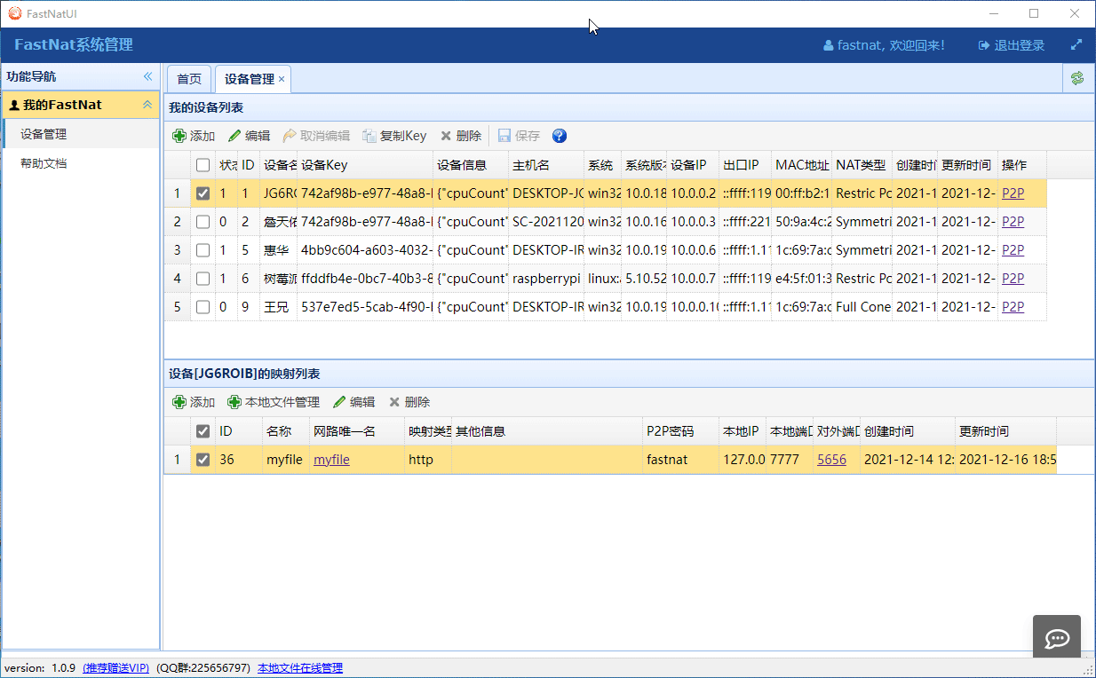This screenshot has width=1096, height=678.
Task: Click the green refresh icon above the tab bar
Action: click(1077, 78)
